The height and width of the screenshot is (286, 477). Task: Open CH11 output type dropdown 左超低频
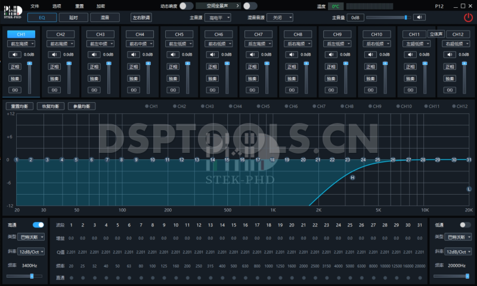point(416,44)
